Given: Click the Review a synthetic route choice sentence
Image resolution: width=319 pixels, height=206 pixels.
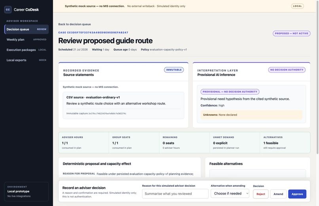Looking at the screenshot, I should pyautogui.click(x=116, y=103).
